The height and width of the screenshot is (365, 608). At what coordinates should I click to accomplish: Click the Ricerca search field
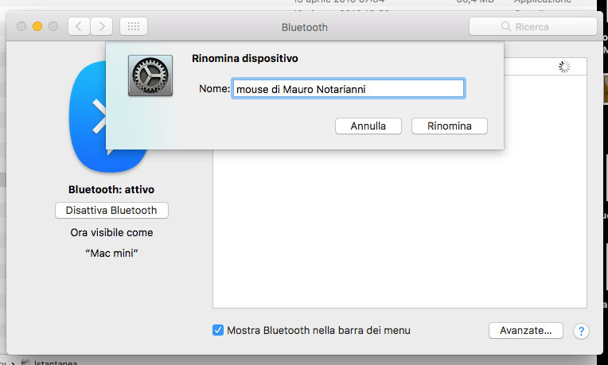click(x=532, y=26)
